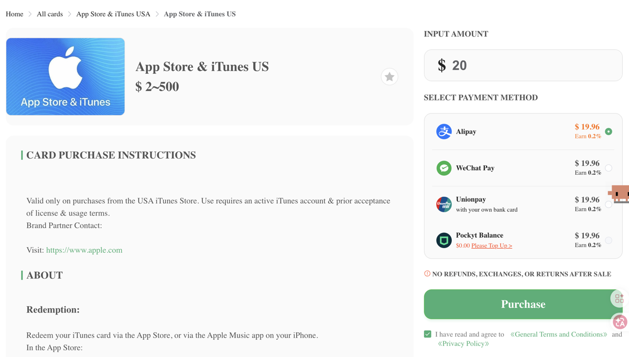Click 'with your own bank card' text
Screen dimensions: 629x357
pyautogui.click(x=486, y=209)
